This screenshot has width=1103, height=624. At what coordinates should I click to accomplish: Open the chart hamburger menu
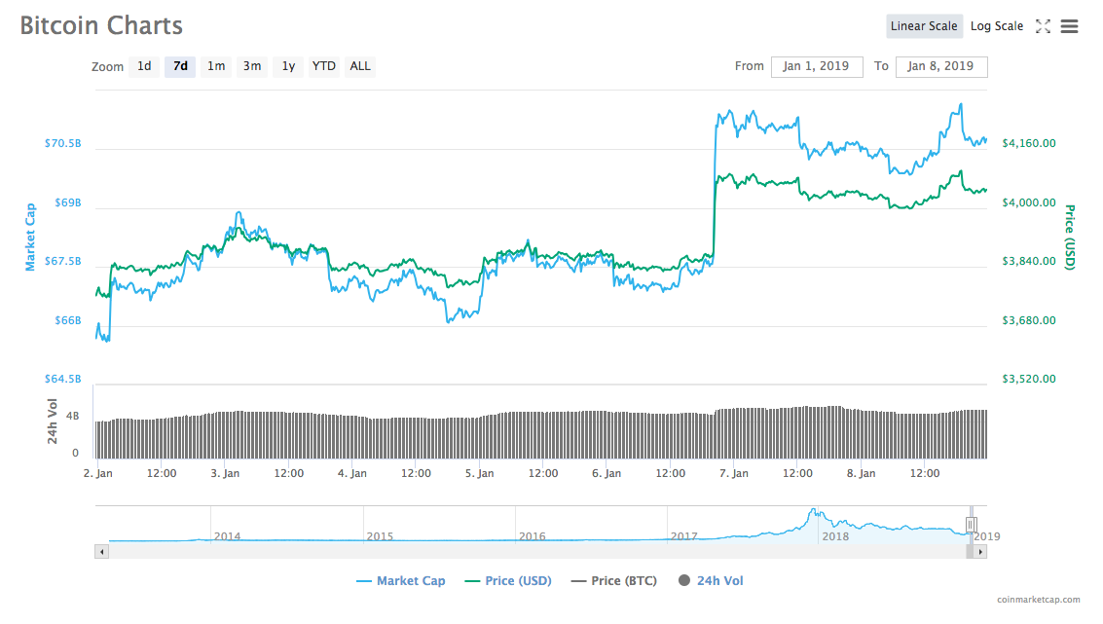pyautogui.click(x=1069, y=26)
